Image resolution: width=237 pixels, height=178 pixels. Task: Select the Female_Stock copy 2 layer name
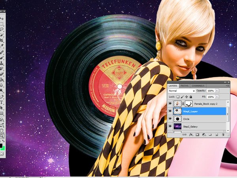[206, 104]
